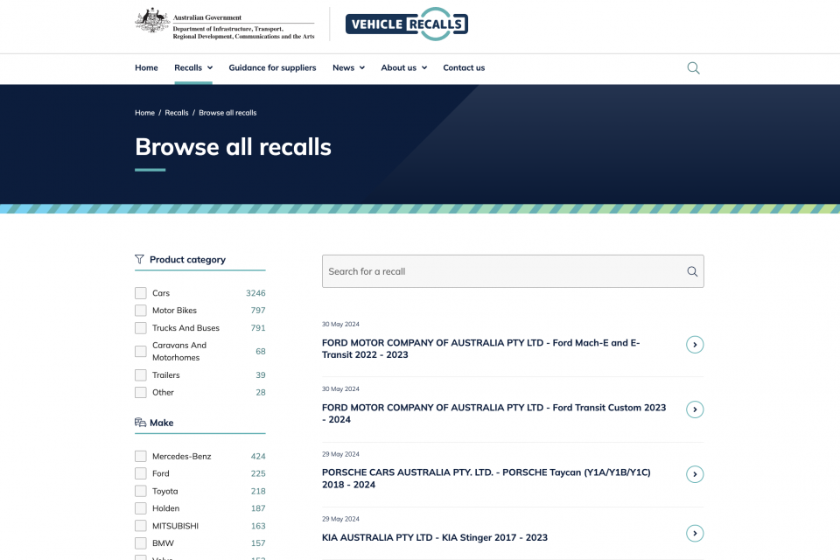This screenshot has height=560, width=840.
Task: Open Guidance for suppliers page
Action: click(272, 68)
